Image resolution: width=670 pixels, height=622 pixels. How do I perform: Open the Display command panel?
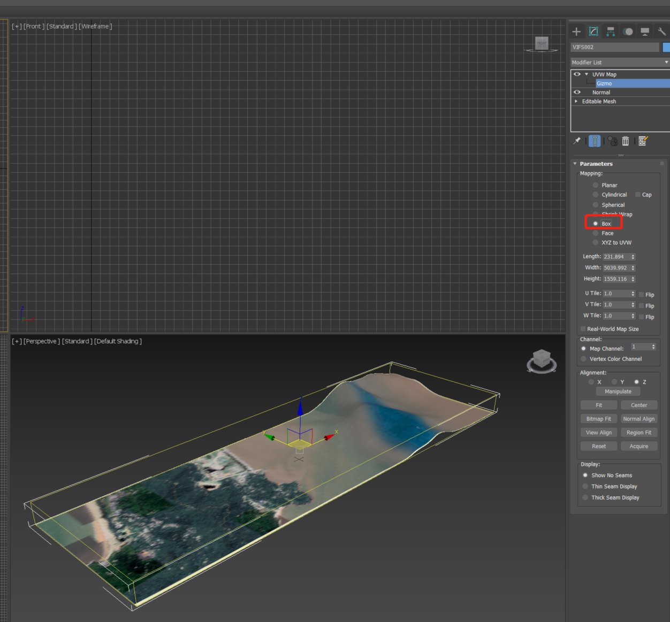pos(644,31)
